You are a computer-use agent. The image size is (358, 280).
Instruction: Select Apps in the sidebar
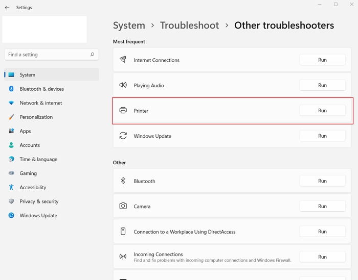point(52,131)
